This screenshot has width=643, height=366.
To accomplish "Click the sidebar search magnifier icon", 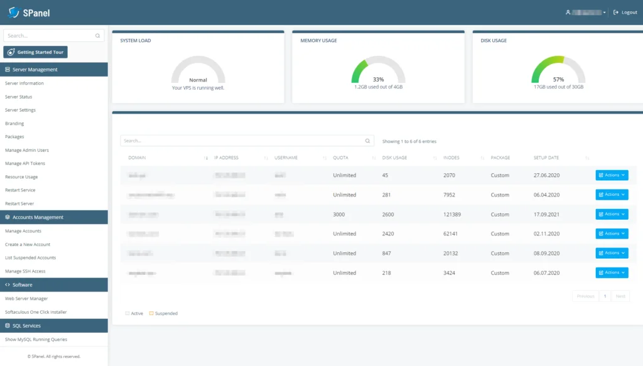I will click(x=97, y=35).
